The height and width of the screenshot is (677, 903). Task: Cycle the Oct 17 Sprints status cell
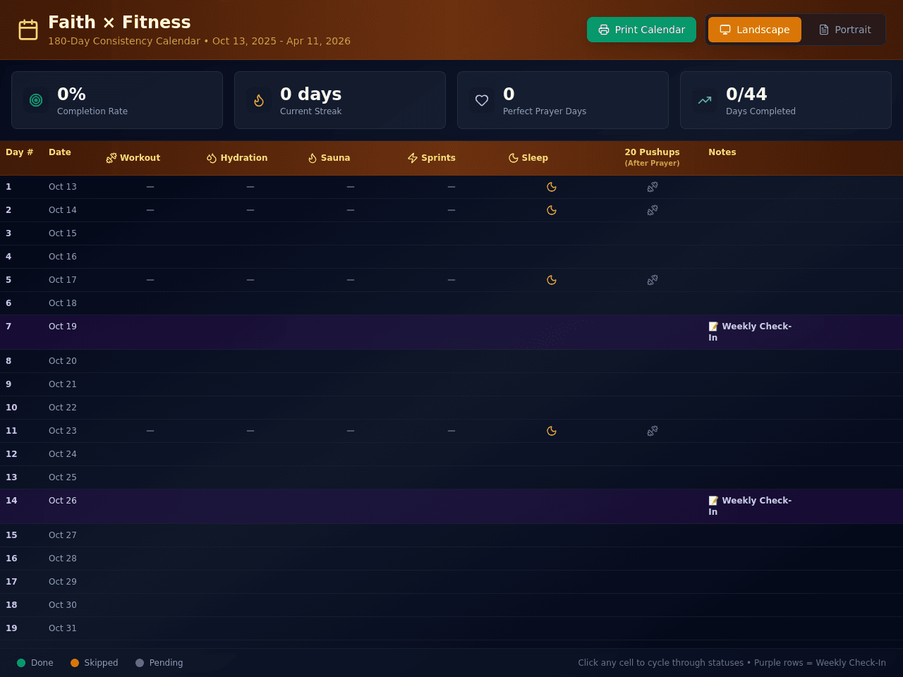(451, 280)
